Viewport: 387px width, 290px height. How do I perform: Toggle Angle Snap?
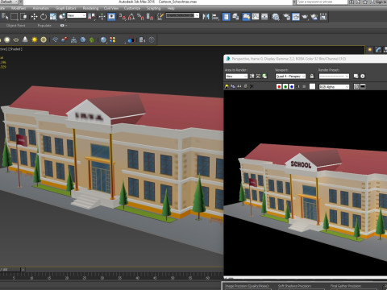[131, 17]
